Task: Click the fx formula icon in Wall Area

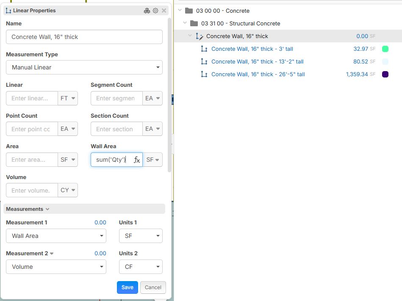Action: [x=137, y=160]
